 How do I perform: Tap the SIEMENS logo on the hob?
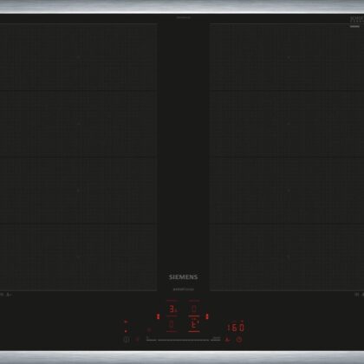[x=183, y=276]
